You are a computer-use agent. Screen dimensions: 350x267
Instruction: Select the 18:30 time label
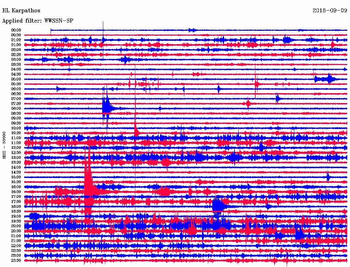(x=16, y=211)
